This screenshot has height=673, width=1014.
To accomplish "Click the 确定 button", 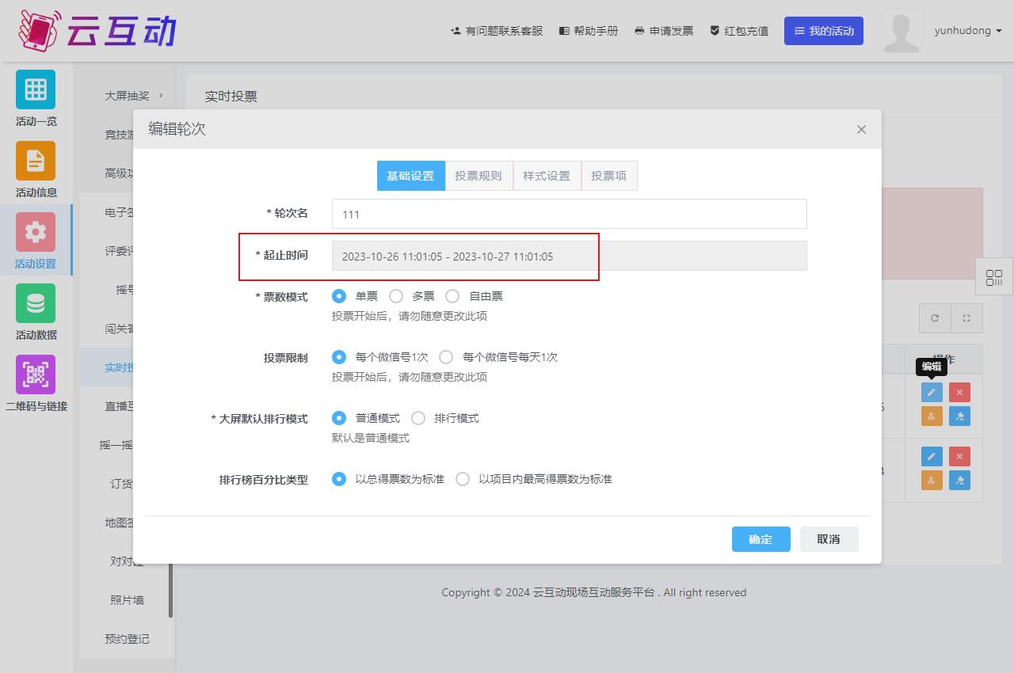I will [760, 539].
